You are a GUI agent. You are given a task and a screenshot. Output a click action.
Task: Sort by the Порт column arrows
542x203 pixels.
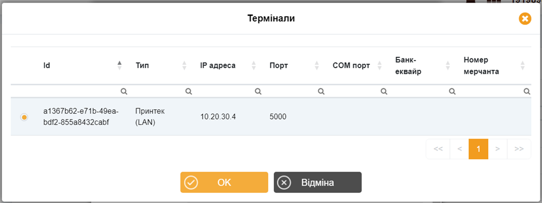click(317, 66)
